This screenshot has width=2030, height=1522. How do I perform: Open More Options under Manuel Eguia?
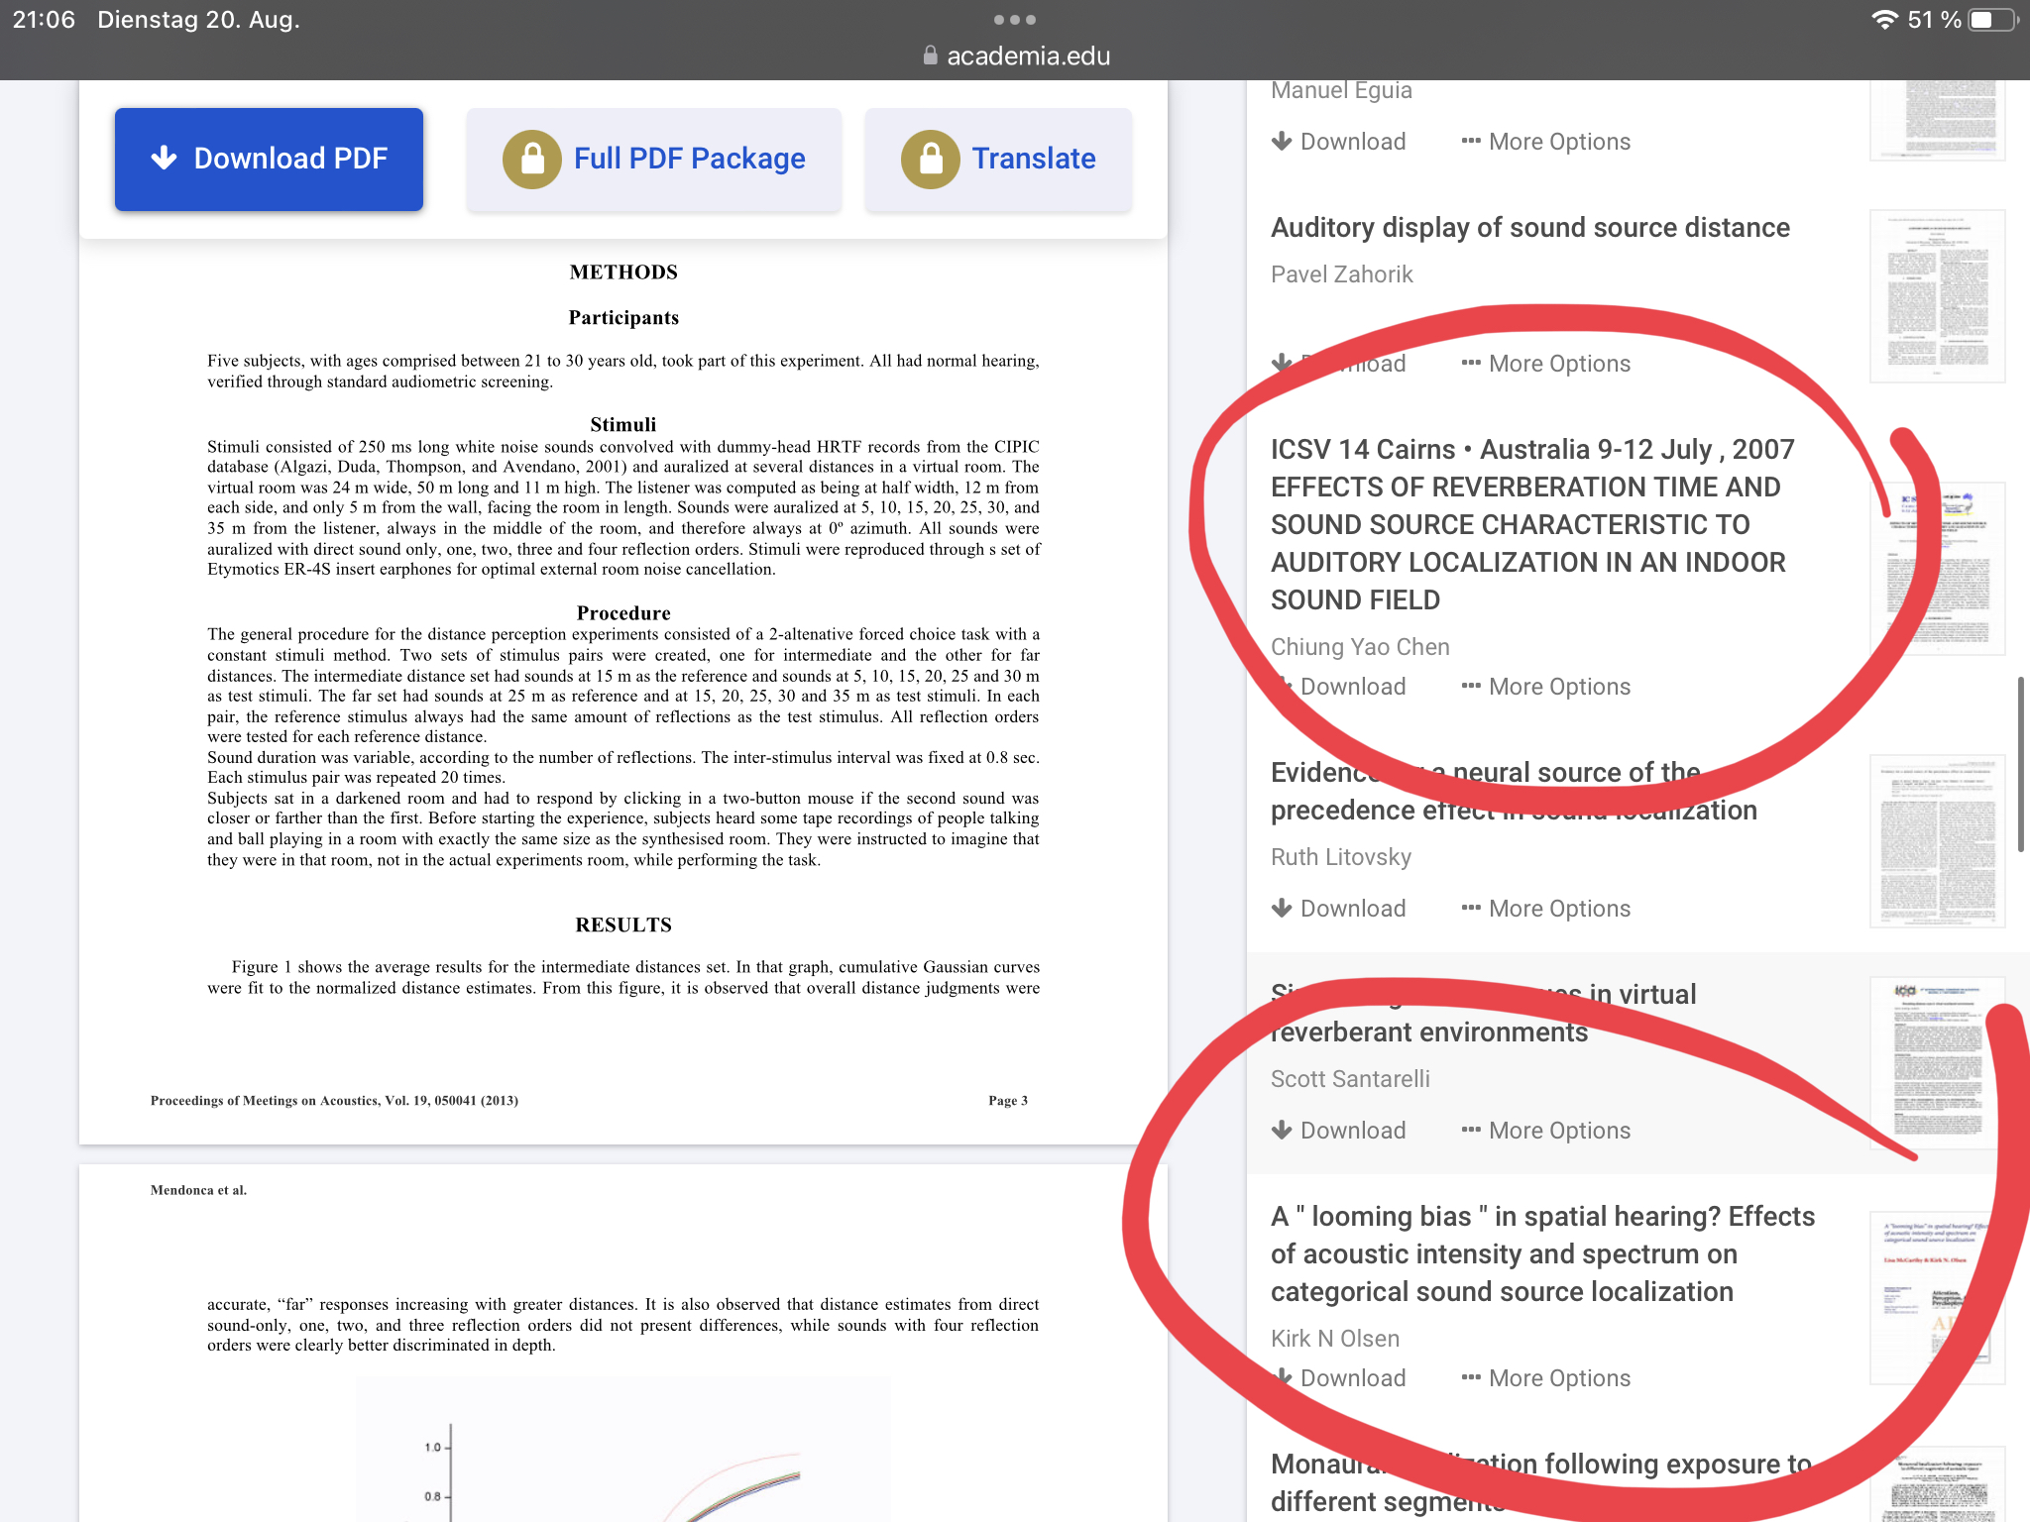(x=1546, y=142)
